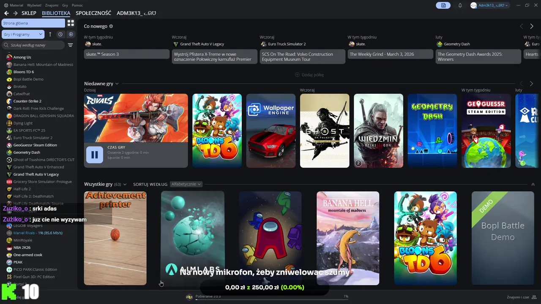The width and height of the screenshot is (541, 304).
Task: Toggle the recent activity clock filter
Action: [x=60, y=34]
